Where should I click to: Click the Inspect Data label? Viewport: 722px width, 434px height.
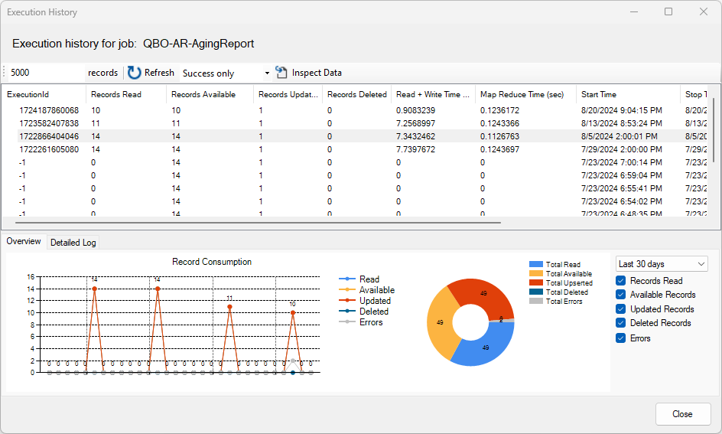[317, 73]
